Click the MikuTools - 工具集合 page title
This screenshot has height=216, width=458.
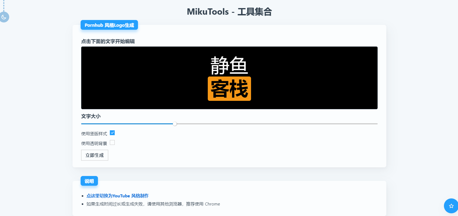[x=229, y=12]
